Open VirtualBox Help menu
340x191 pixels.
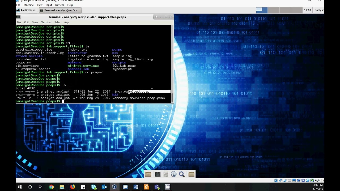(70, 5)
